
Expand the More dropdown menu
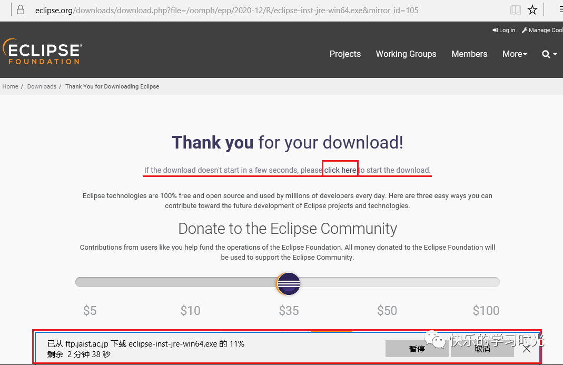[515, 54]
